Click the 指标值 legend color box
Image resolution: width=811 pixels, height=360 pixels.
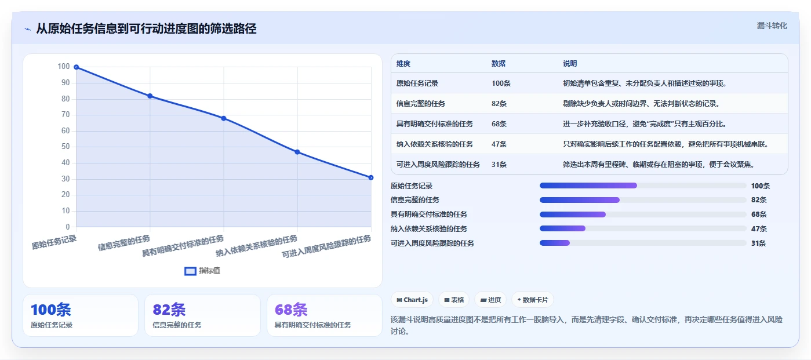tap(190, 271)
